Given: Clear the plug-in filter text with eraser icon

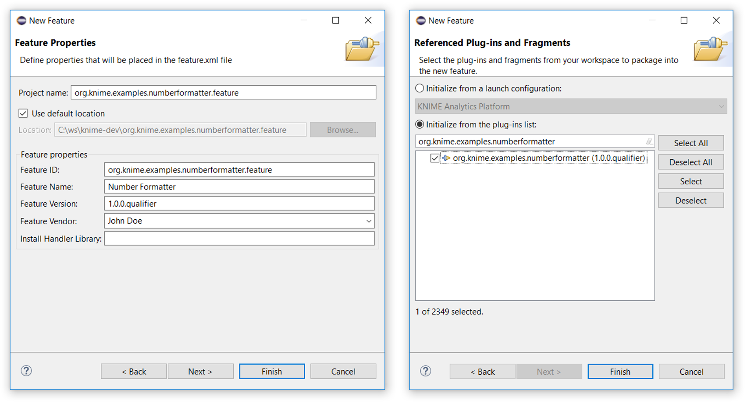Looking at the screenshot, I should pos(649,141).
